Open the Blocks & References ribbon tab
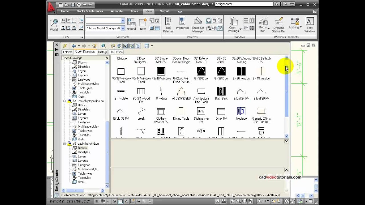 [90, 11]
